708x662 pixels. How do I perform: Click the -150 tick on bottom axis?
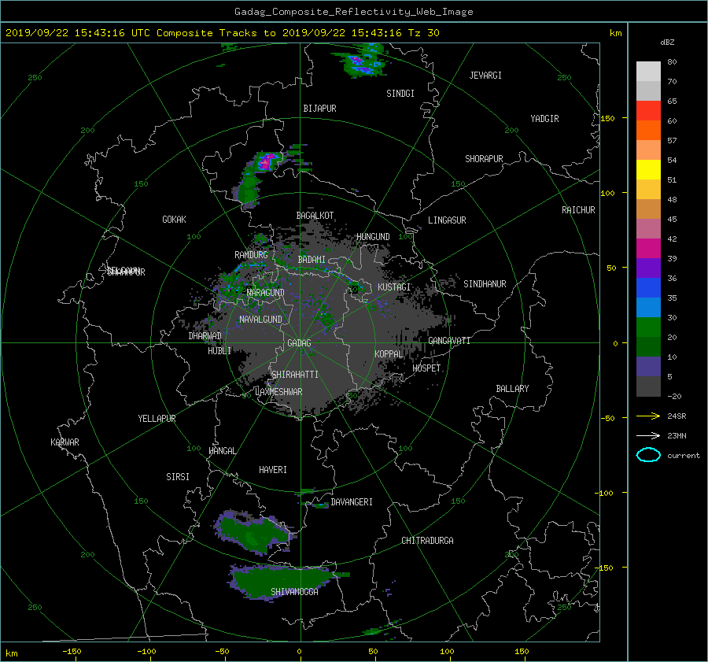[x=72, y=652]
